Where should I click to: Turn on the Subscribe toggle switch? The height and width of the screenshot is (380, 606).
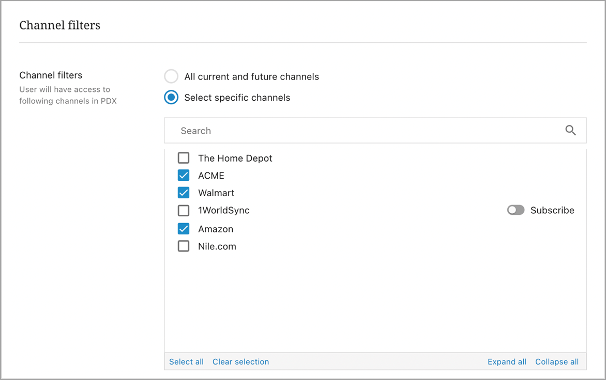(516, 210)
